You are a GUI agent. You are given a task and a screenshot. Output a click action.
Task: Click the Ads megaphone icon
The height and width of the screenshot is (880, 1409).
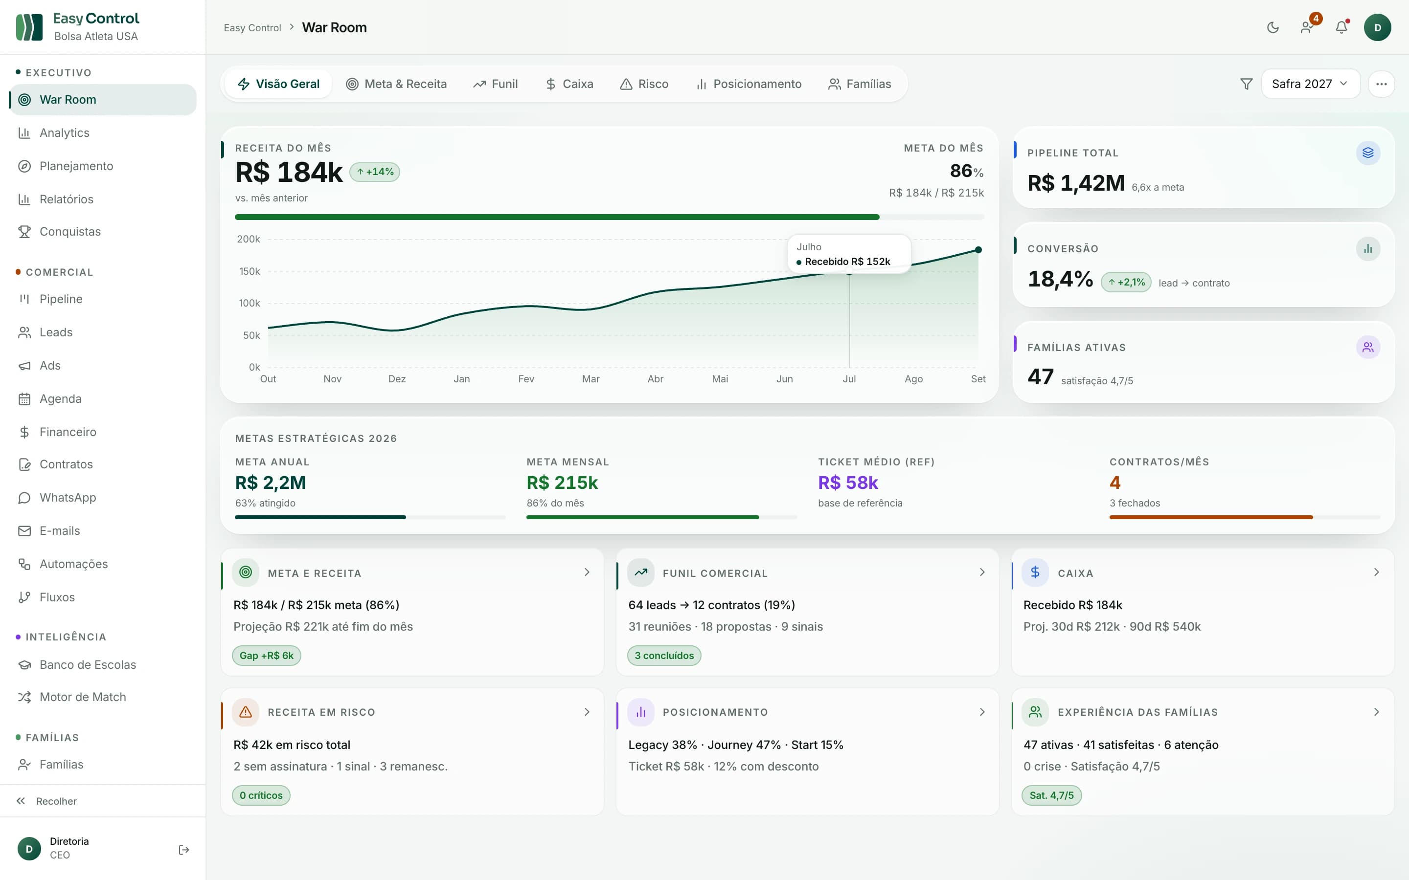(24, 366)
